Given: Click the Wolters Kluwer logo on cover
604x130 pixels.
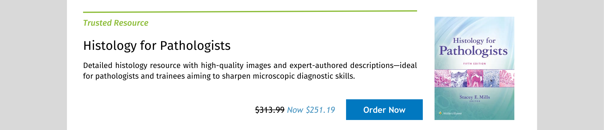Looking at the screenshot, I should pyautogui.click(x=450, y=113).
